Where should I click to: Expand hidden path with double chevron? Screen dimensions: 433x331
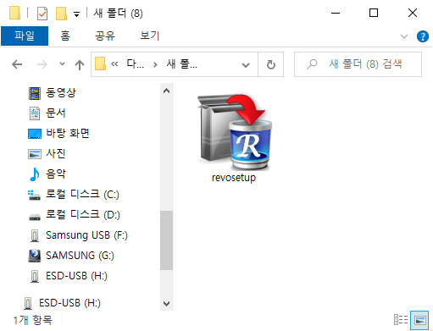(x=114, y=64)
